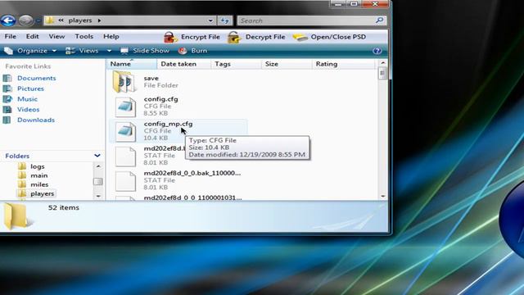
Task: Select md202ef8d_0_0.bak_110000... file name
Action: [x=192, y=173]
